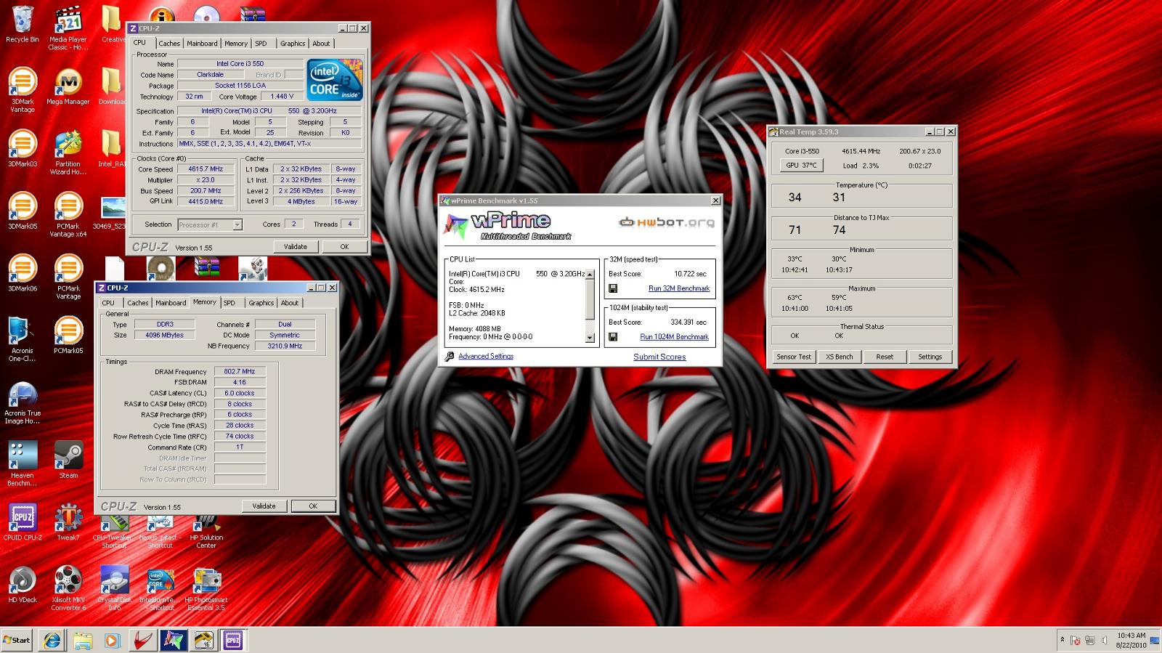Click Submit Scores link in wPrime
This screenshot has width=1162, height=653.
(659, 357)
